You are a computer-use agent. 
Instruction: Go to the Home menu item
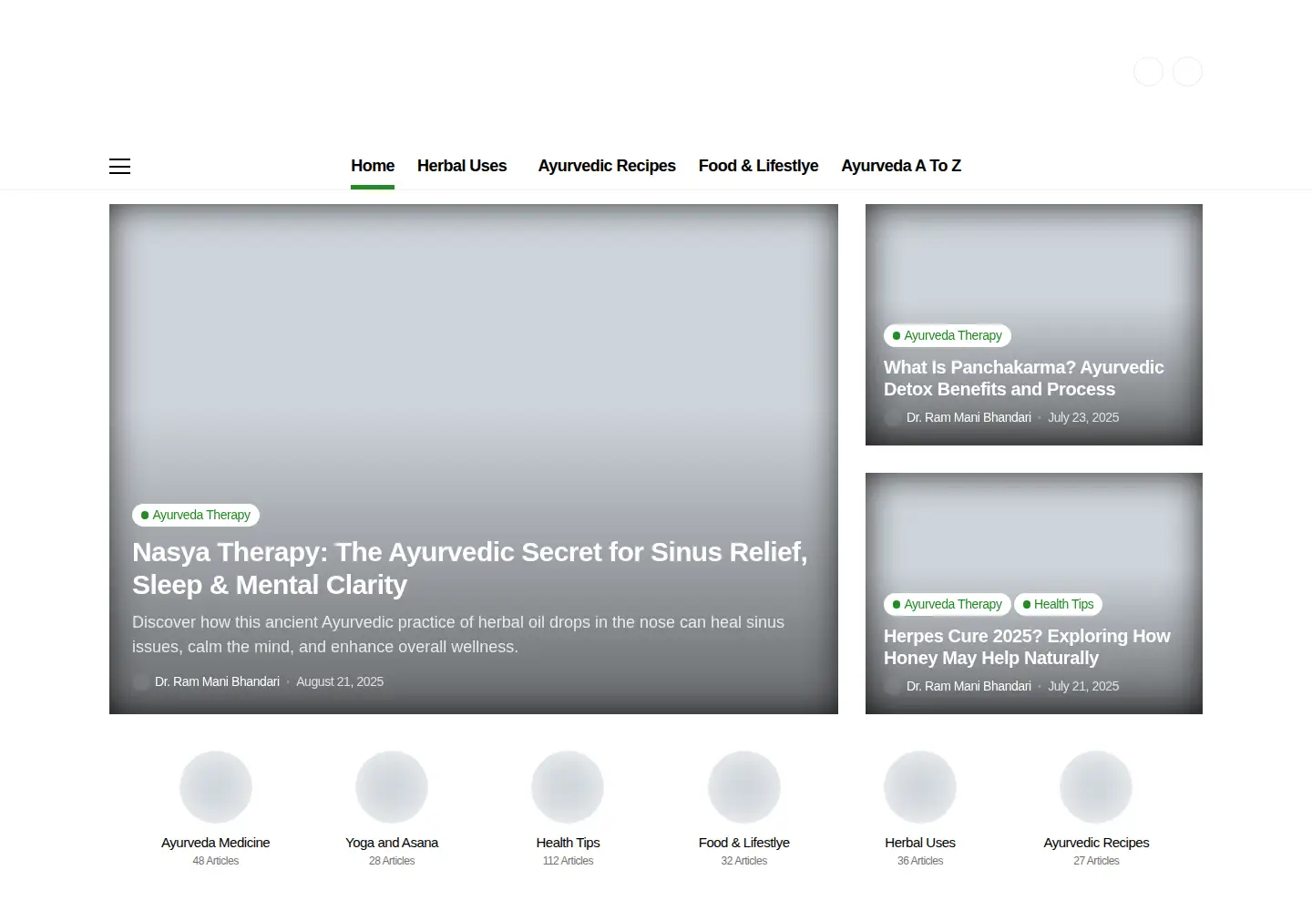(x=373, y=166)
